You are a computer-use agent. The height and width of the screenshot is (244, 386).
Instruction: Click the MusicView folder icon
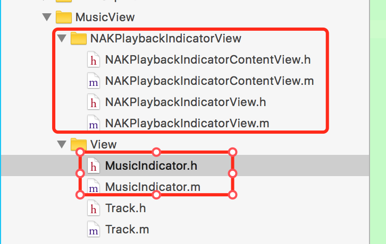click(64, 17)
